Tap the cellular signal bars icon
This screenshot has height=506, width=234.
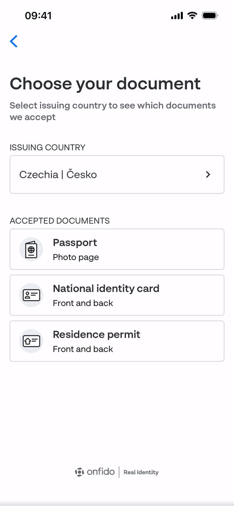pos(177,16)
